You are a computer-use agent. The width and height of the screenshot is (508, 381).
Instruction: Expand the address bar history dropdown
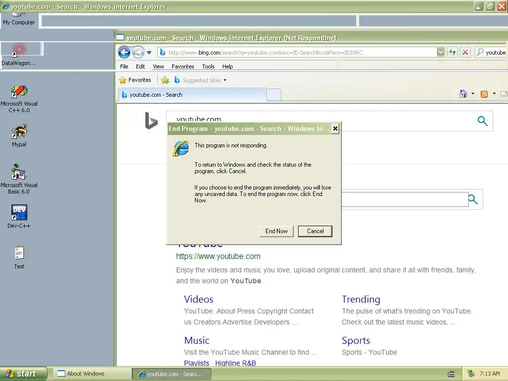[441, 52]
